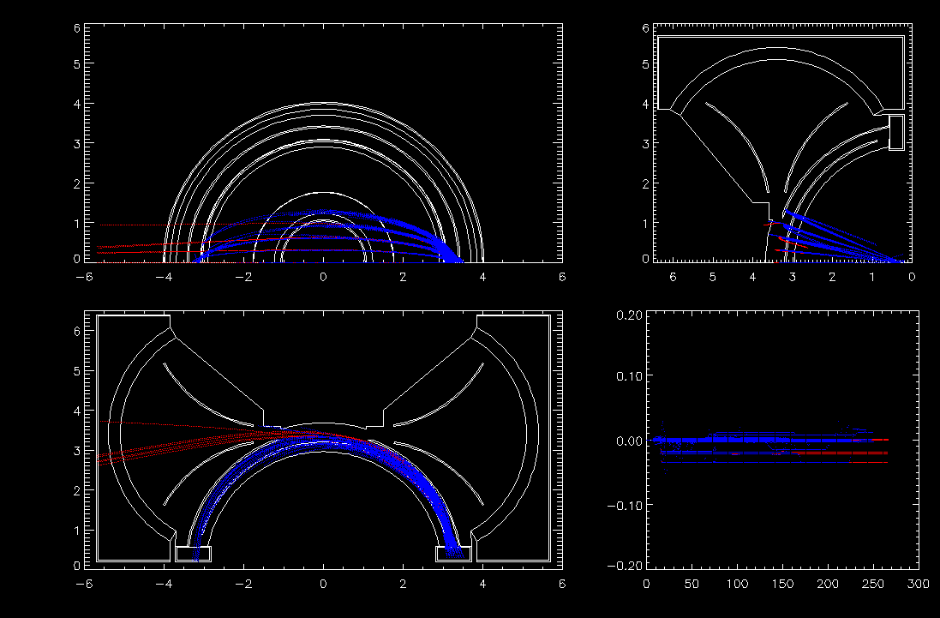The image size is (940, 618).
Task: Click '4' x-axis label of top-left plot
Action: coord(482,277)
